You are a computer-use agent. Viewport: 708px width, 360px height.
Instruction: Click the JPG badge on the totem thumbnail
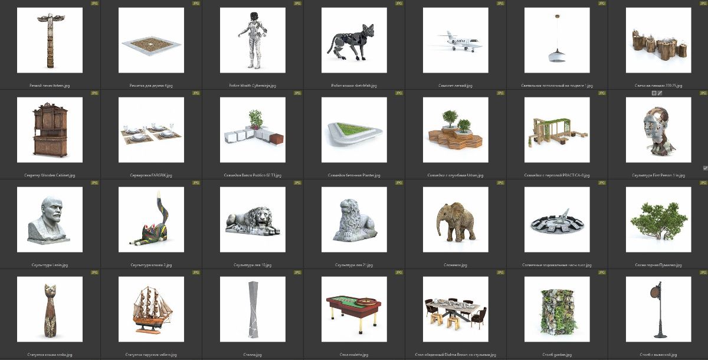95,4
